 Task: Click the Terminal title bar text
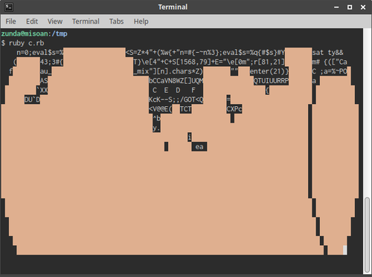[x=173, y=7]
